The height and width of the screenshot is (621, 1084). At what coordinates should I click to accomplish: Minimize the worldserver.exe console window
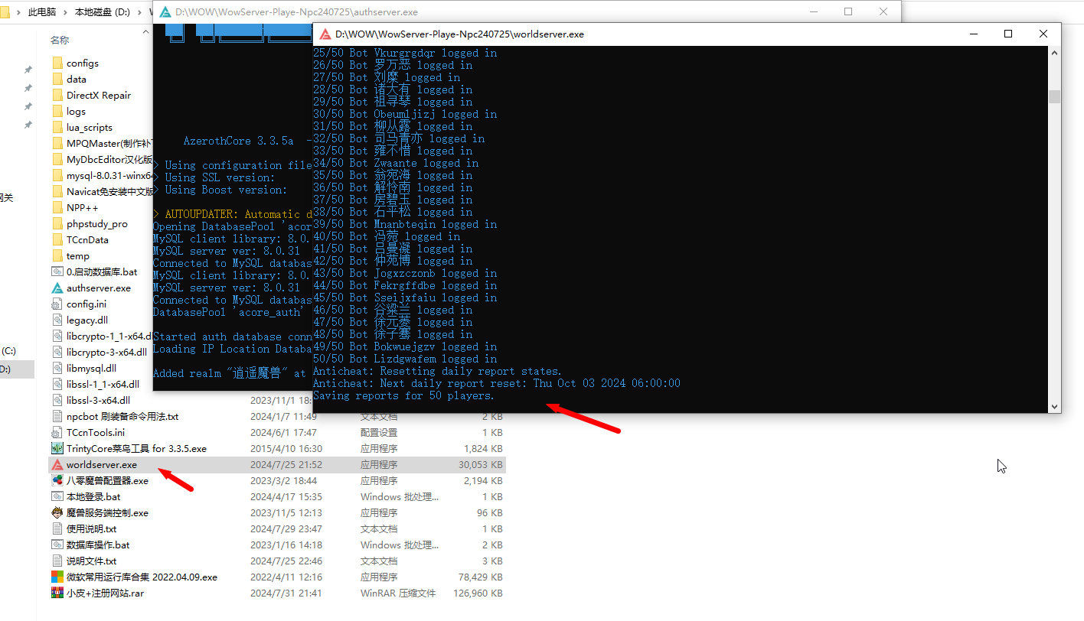pos(974,34)
